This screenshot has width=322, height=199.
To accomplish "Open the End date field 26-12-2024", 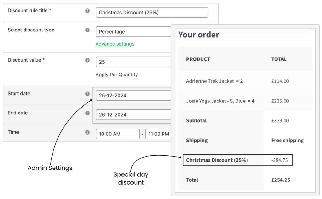I will pos(133,115).
